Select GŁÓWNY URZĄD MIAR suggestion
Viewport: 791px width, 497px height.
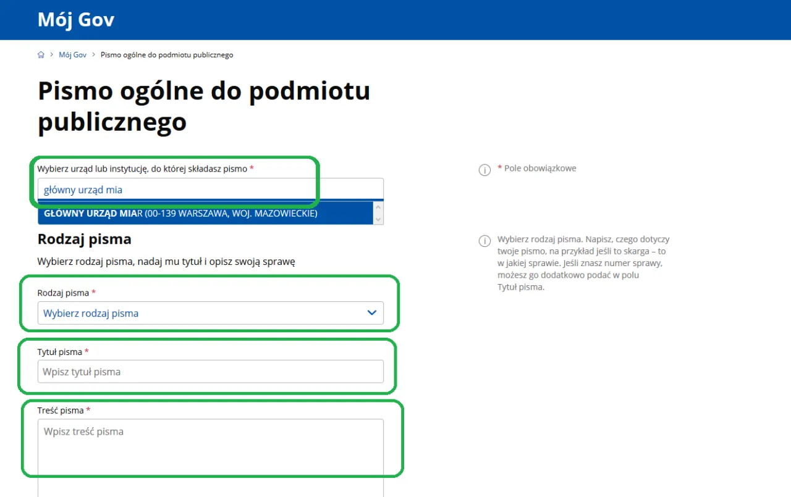point(205,214)
